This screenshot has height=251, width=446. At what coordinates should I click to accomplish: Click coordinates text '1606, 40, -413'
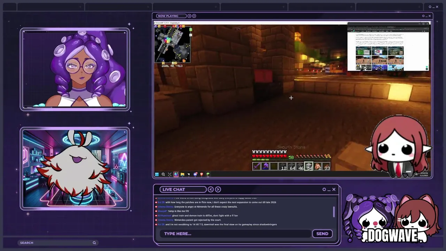172,66
